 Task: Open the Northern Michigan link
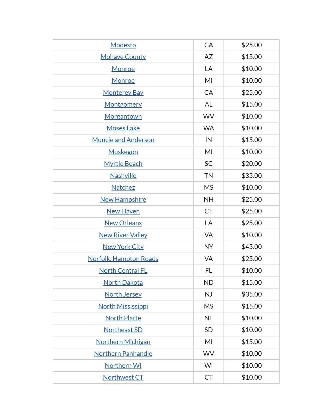(123, 342)
